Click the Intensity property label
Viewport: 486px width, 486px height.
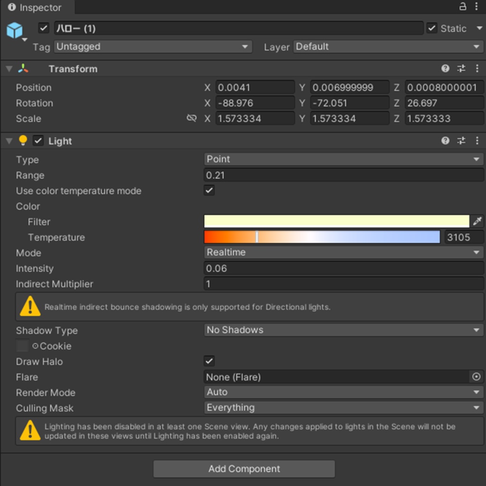click(35, 269)
